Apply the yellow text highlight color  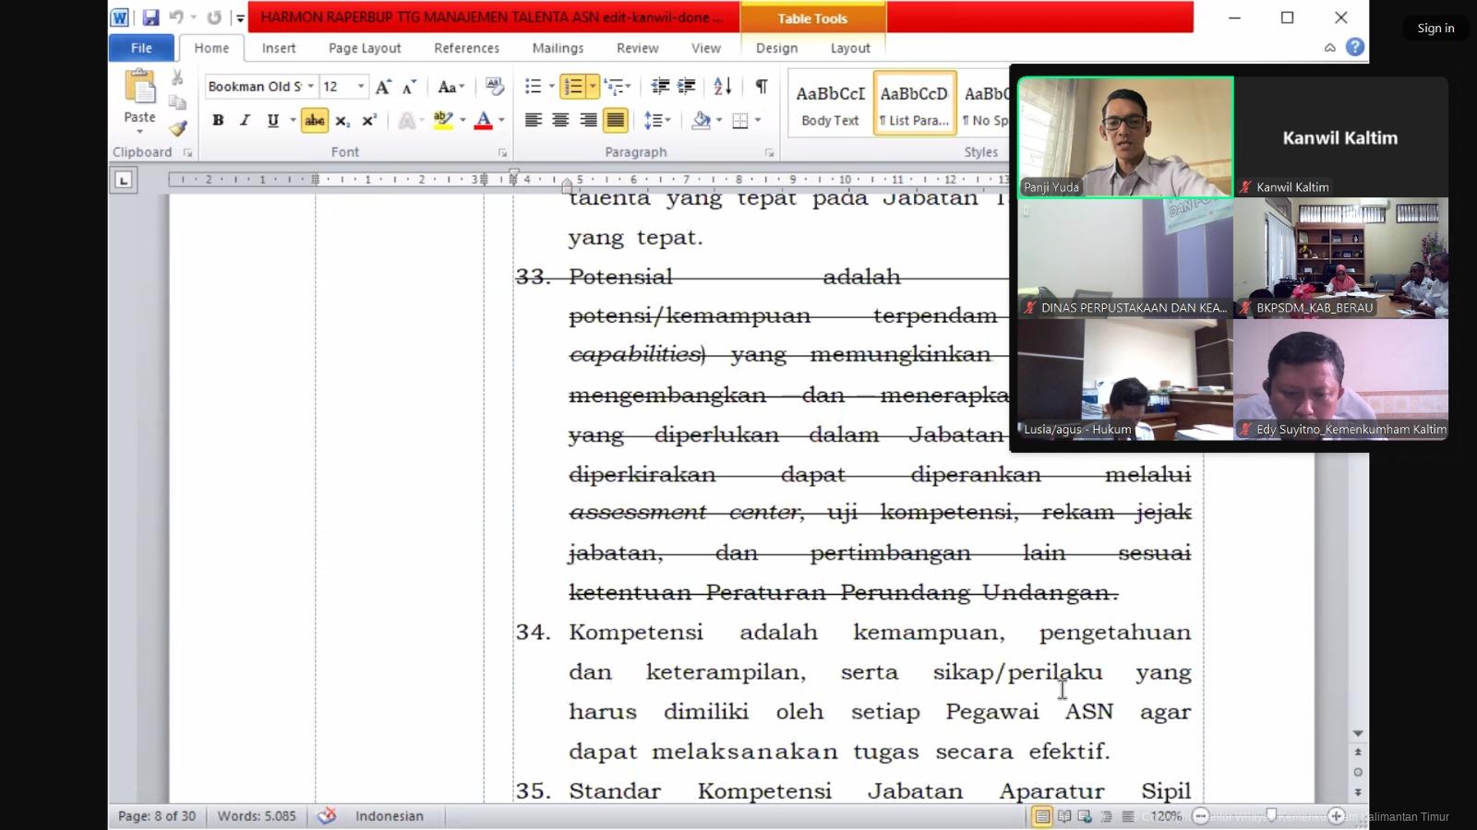pyautogui.click(x=443, y=120)
